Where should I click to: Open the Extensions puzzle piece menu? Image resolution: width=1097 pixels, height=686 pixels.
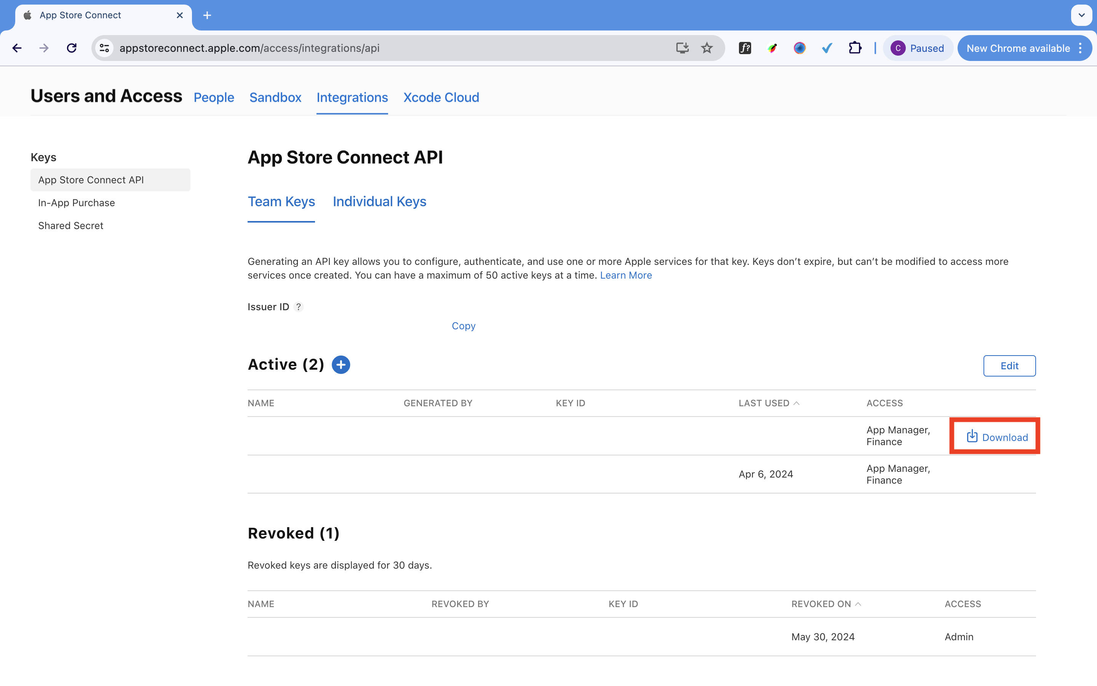pyautogui.click(x=855, y=48)
